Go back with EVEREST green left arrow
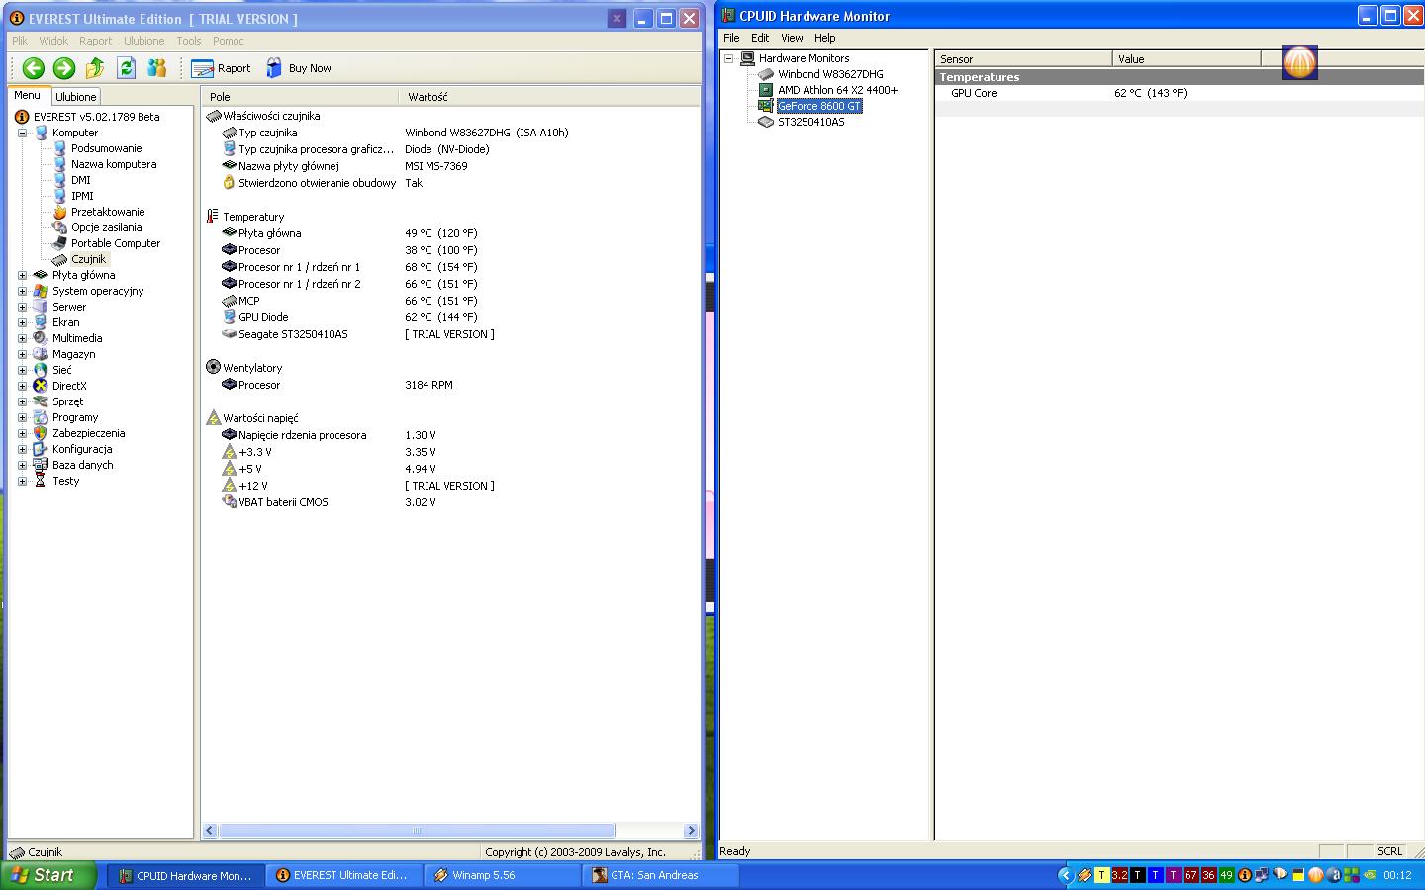This screenshot has width=1425, height=890. (x=34, y=68)
